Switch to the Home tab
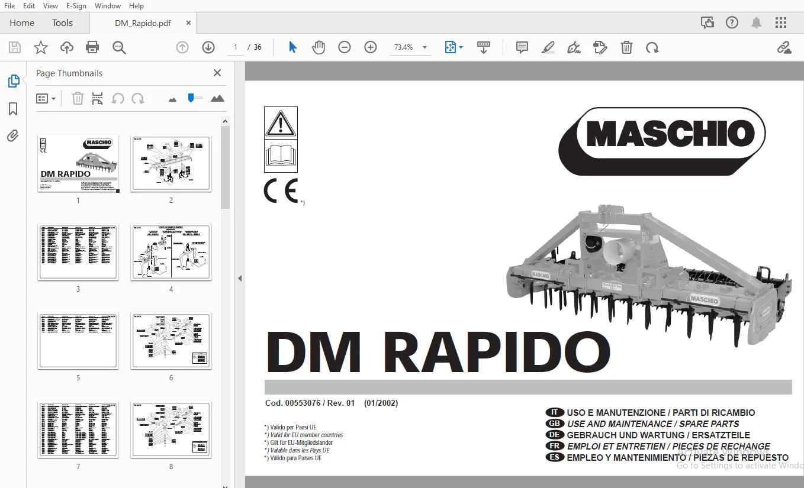This screenshot has width=804, height=488. (22, 23)
